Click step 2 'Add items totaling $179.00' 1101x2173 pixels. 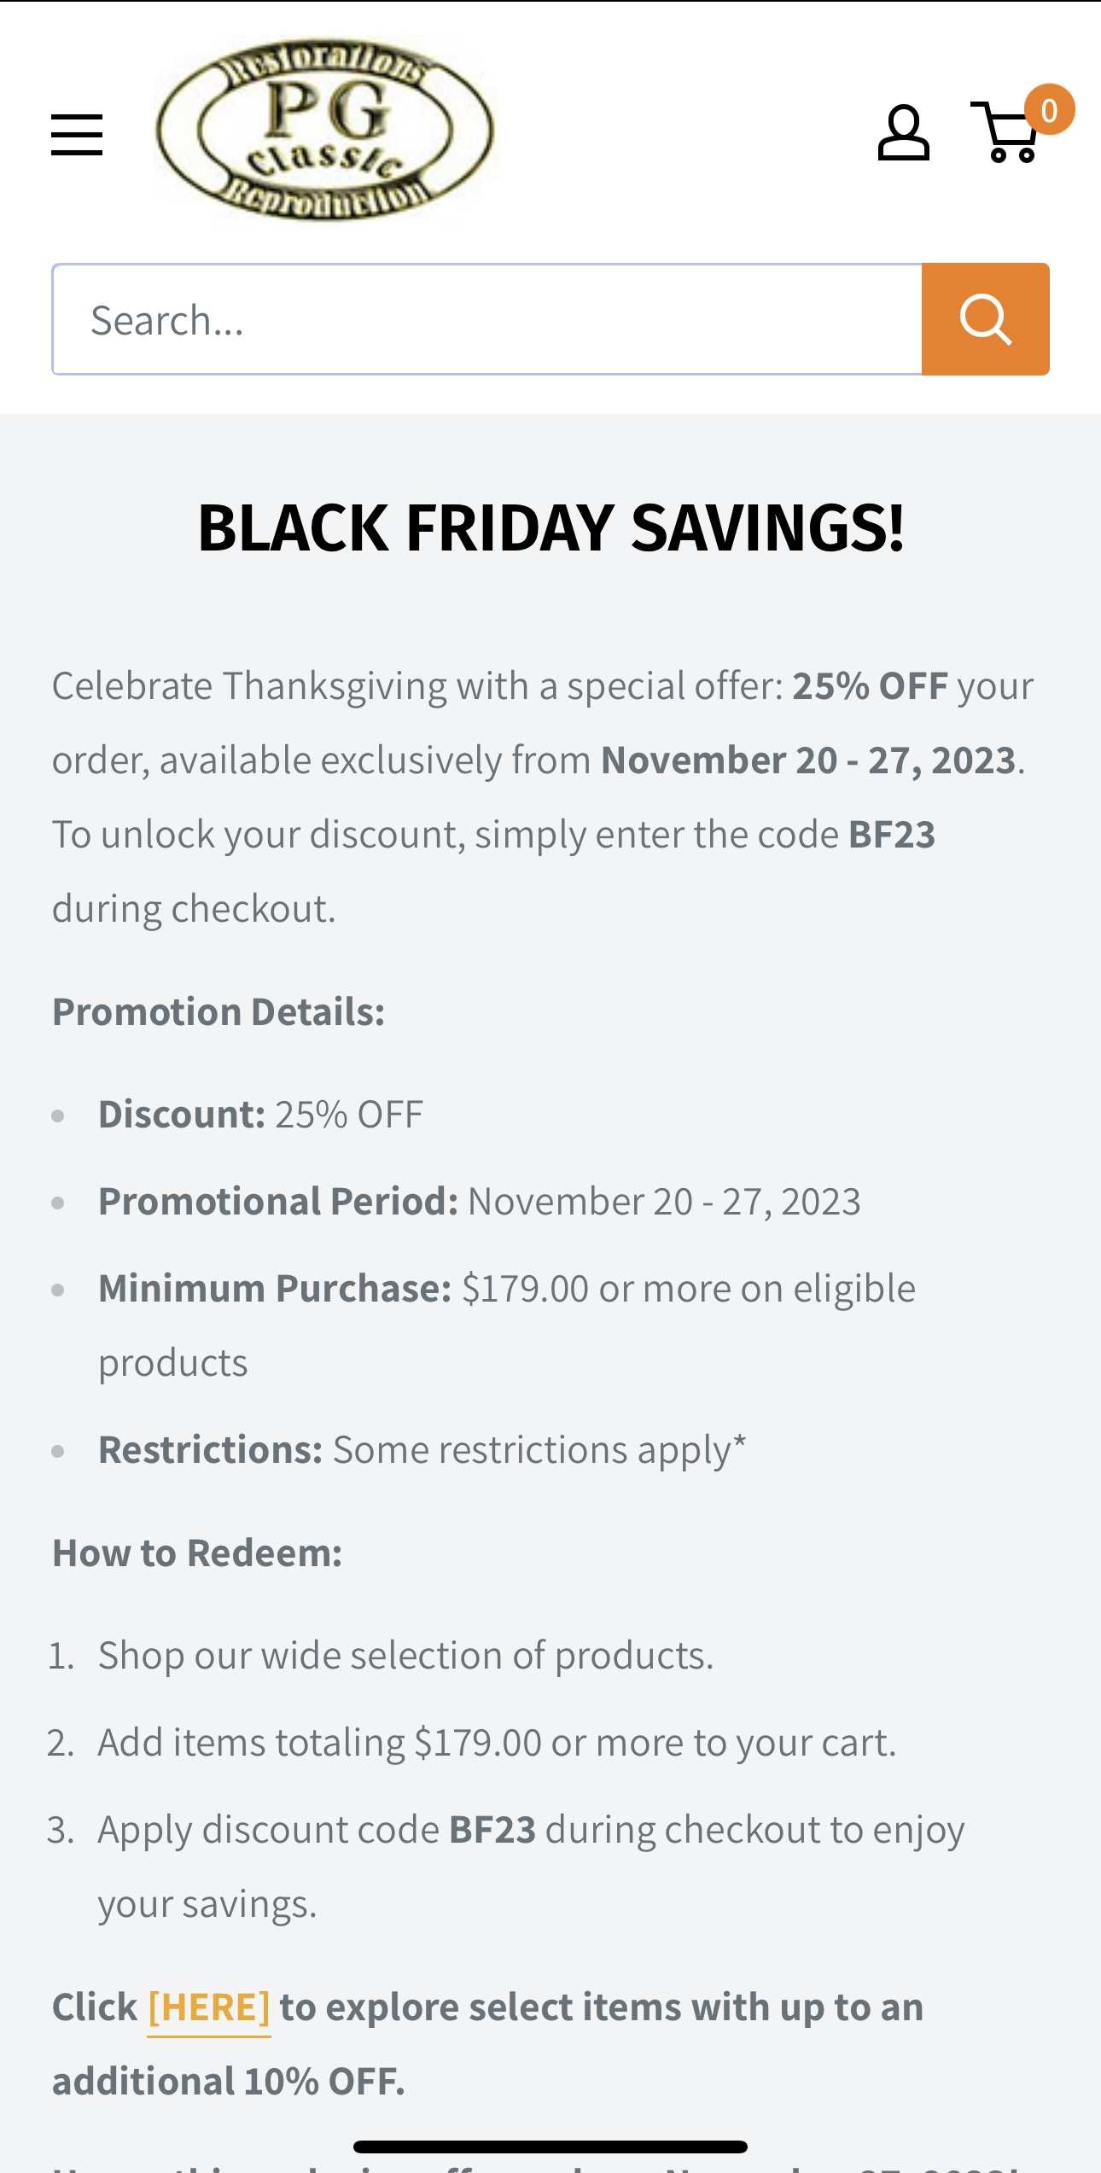[497, 1743]
